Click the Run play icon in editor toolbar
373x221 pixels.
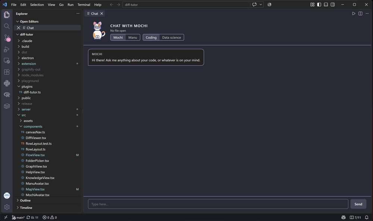[x=354, y=13]
